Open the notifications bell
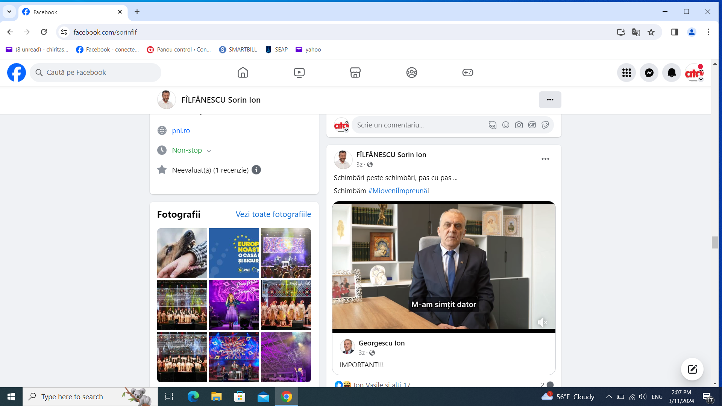 672,73
